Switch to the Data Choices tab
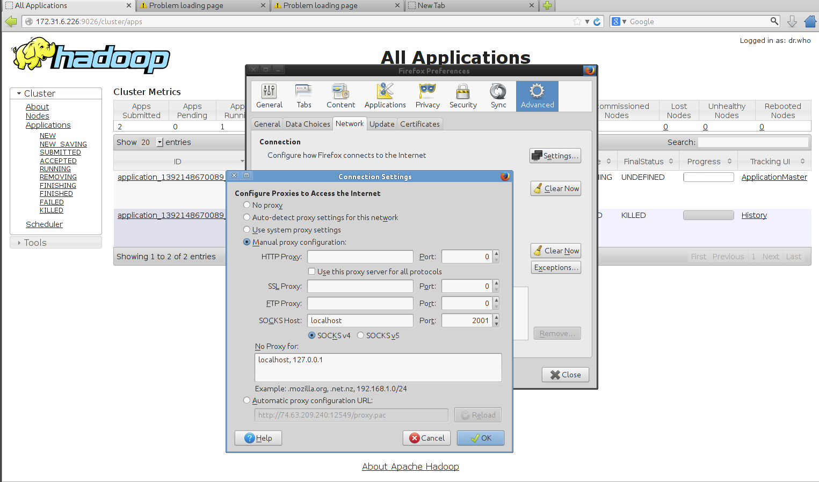The image size is (819, 482). (308, 124)
